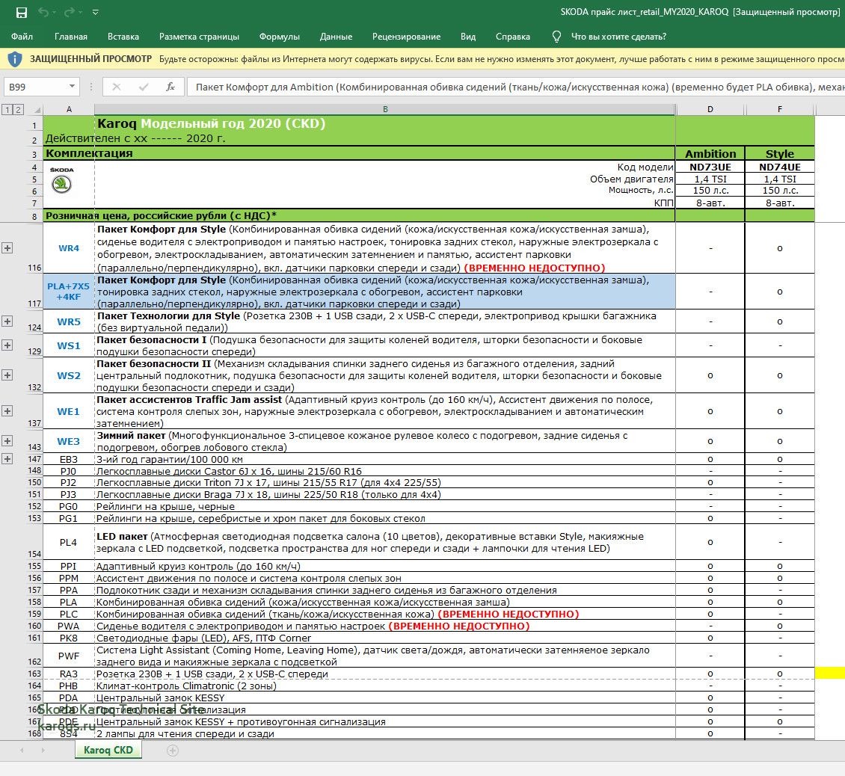Screen dimensions: 845x776
Task: Click the WE3 package code link
Action: pos(69,441)
